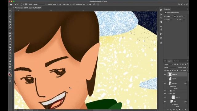Switch to the Channels tab
Screen dimensions: 197x111
click(176, 61)
